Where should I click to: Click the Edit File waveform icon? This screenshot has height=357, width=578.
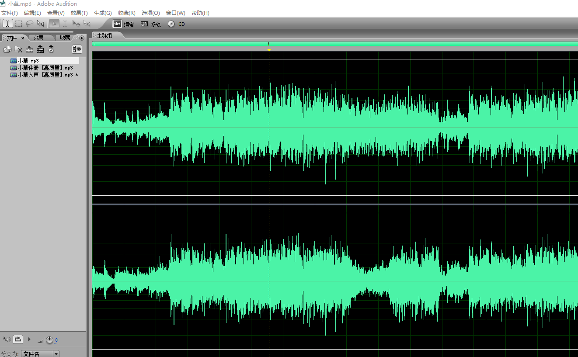[x=29, y=49]
